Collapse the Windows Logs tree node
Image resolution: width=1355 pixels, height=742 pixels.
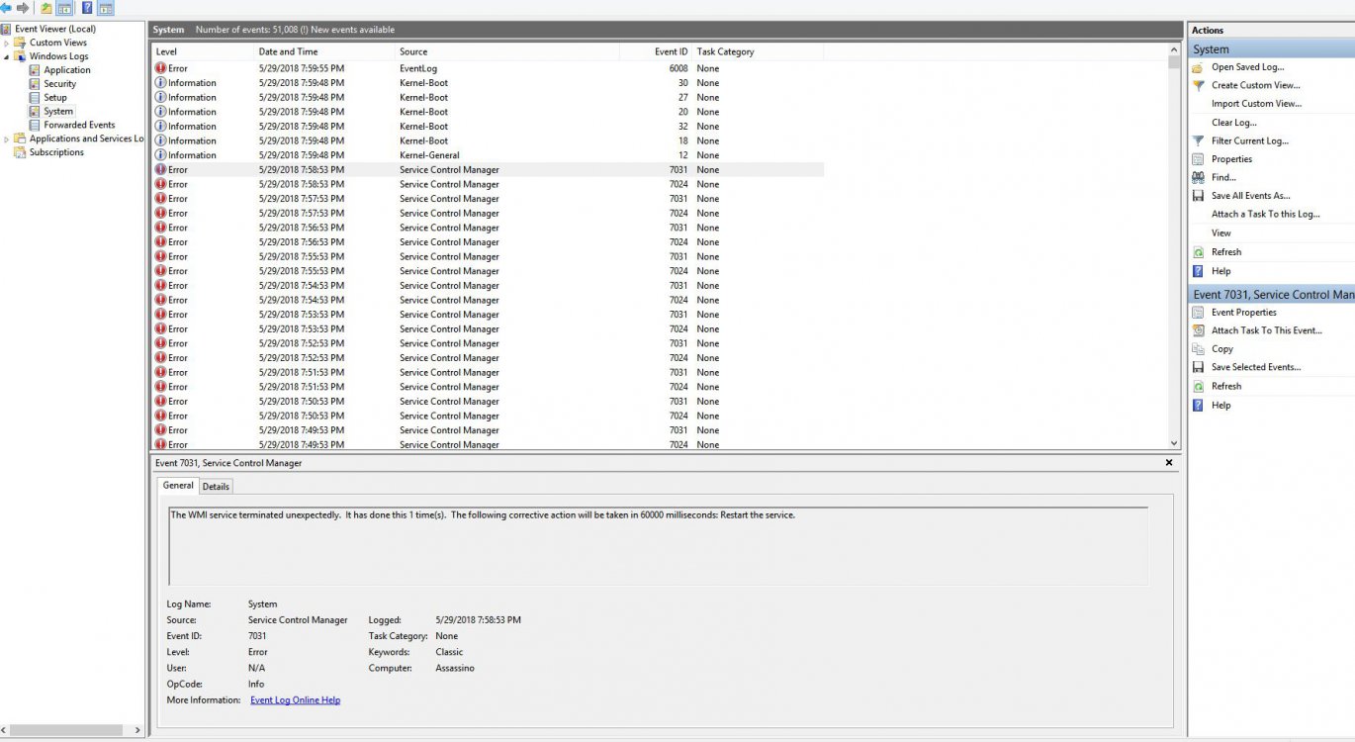[7, 56]
